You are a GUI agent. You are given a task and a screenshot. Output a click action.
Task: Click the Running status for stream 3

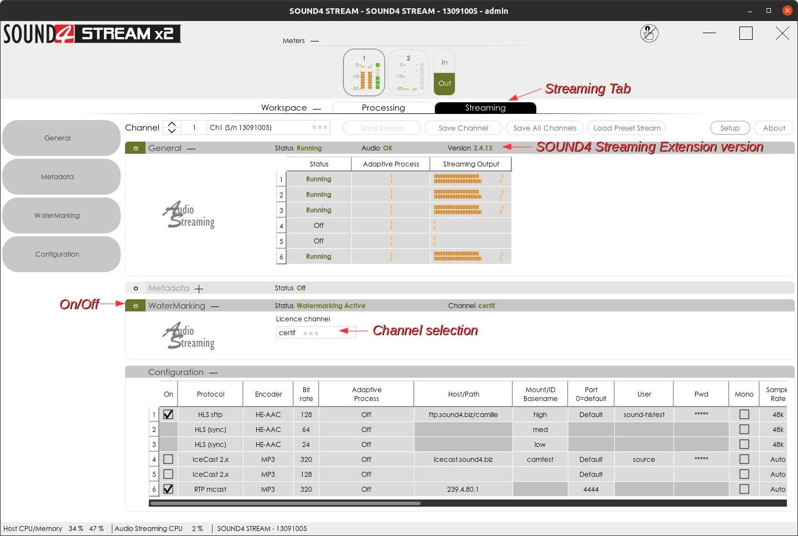click(x=319, y=210)
